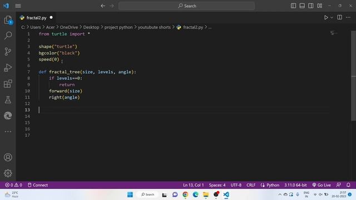Go forward with the navigation arrow
The height and width of the screenshot is (200, 356).
(x=112, y=6)
